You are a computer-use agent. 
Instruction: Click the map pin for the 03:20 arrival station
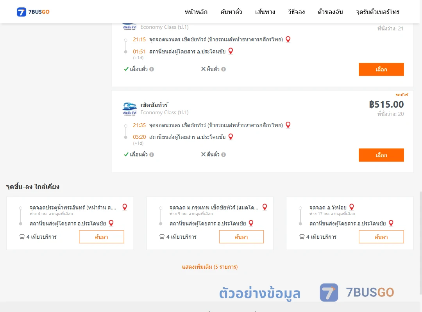[231, 136]
